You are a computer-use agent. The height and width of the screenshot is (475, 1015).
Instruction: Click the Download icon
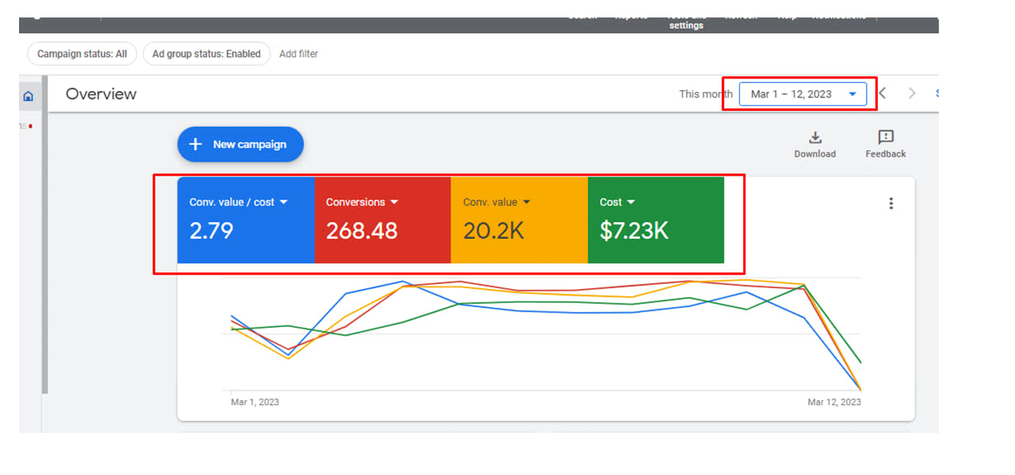coord(814,138)
